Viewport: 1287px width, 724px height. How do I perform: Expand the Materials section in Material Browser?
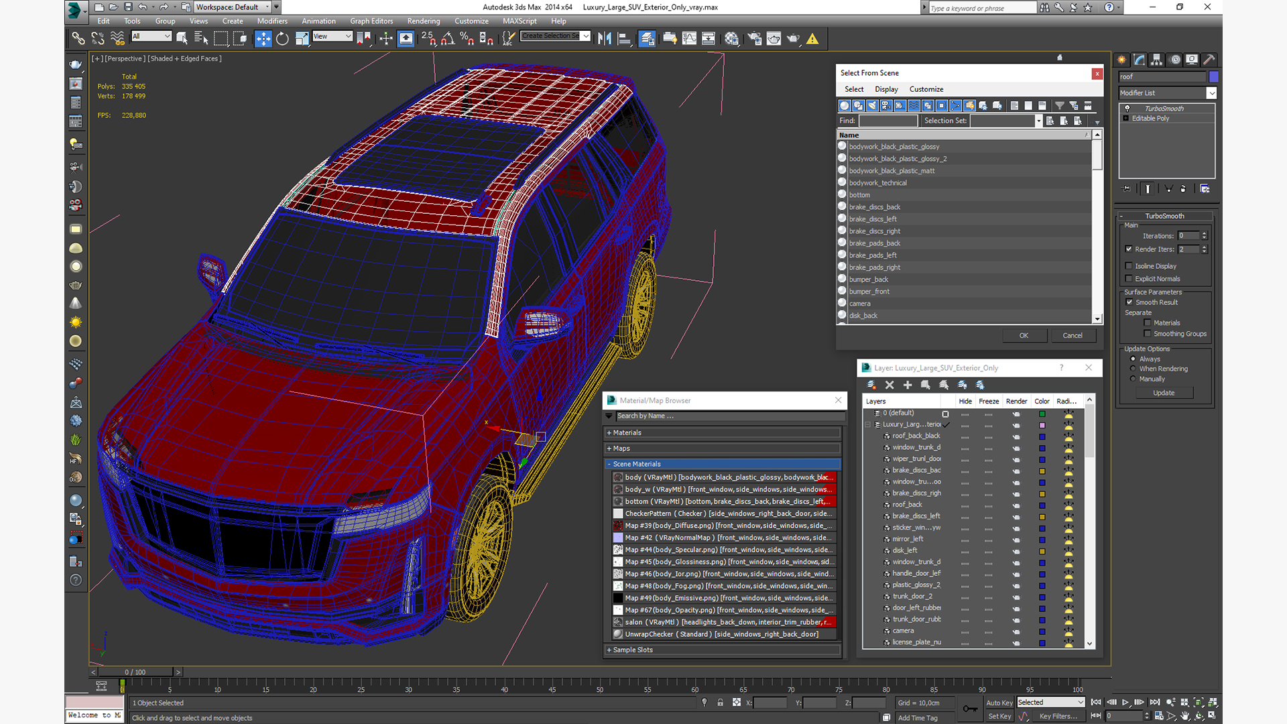click(723, 433)
